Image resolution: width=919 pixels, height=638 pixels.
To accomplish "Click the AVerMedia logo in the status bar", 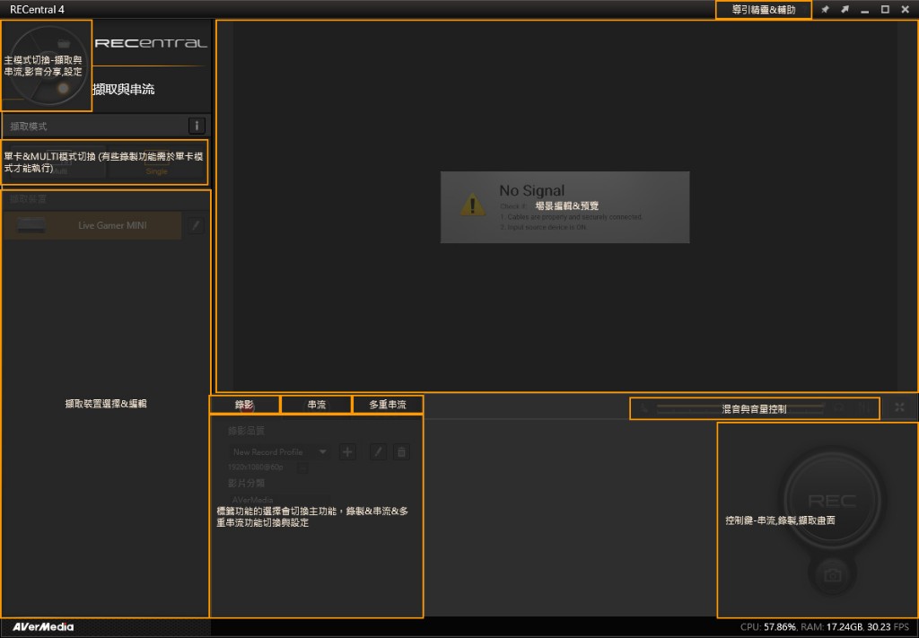I will pyautogui.click(x=43, y=627).
